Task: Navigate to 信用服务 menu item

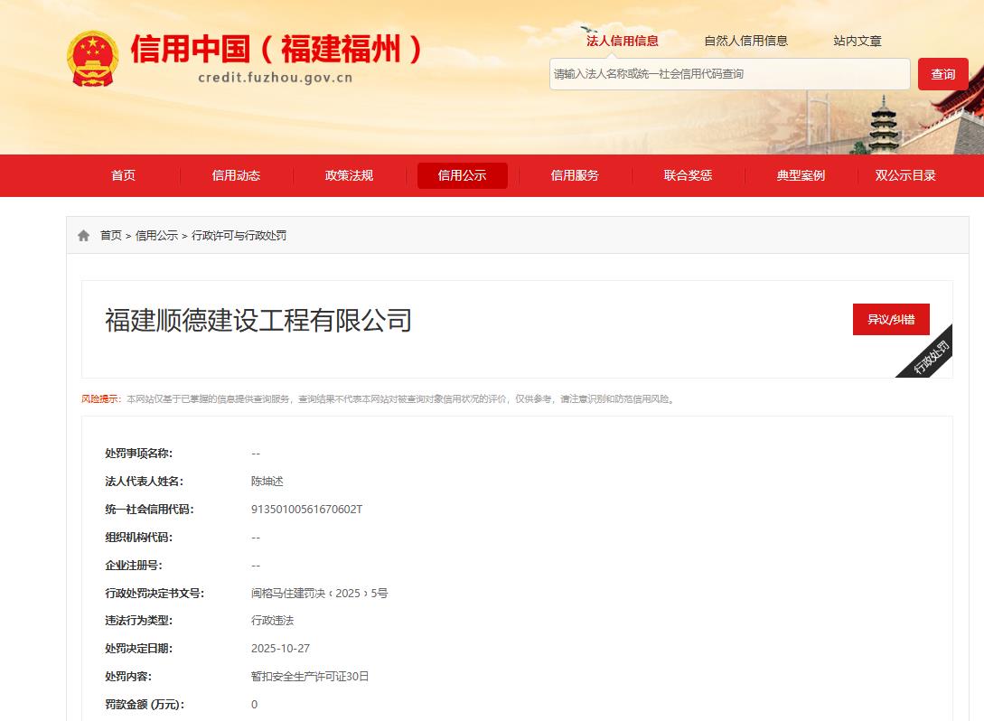Action: click(x=575, y=175)
